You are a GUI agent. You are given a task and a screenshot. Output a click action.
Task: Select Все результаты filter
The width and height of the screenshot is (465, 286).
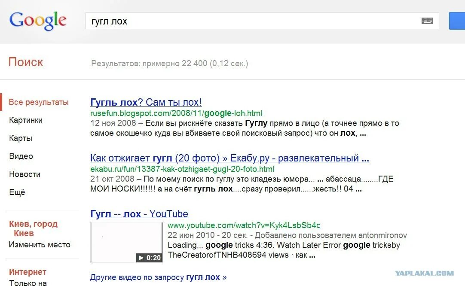[39, 102]
